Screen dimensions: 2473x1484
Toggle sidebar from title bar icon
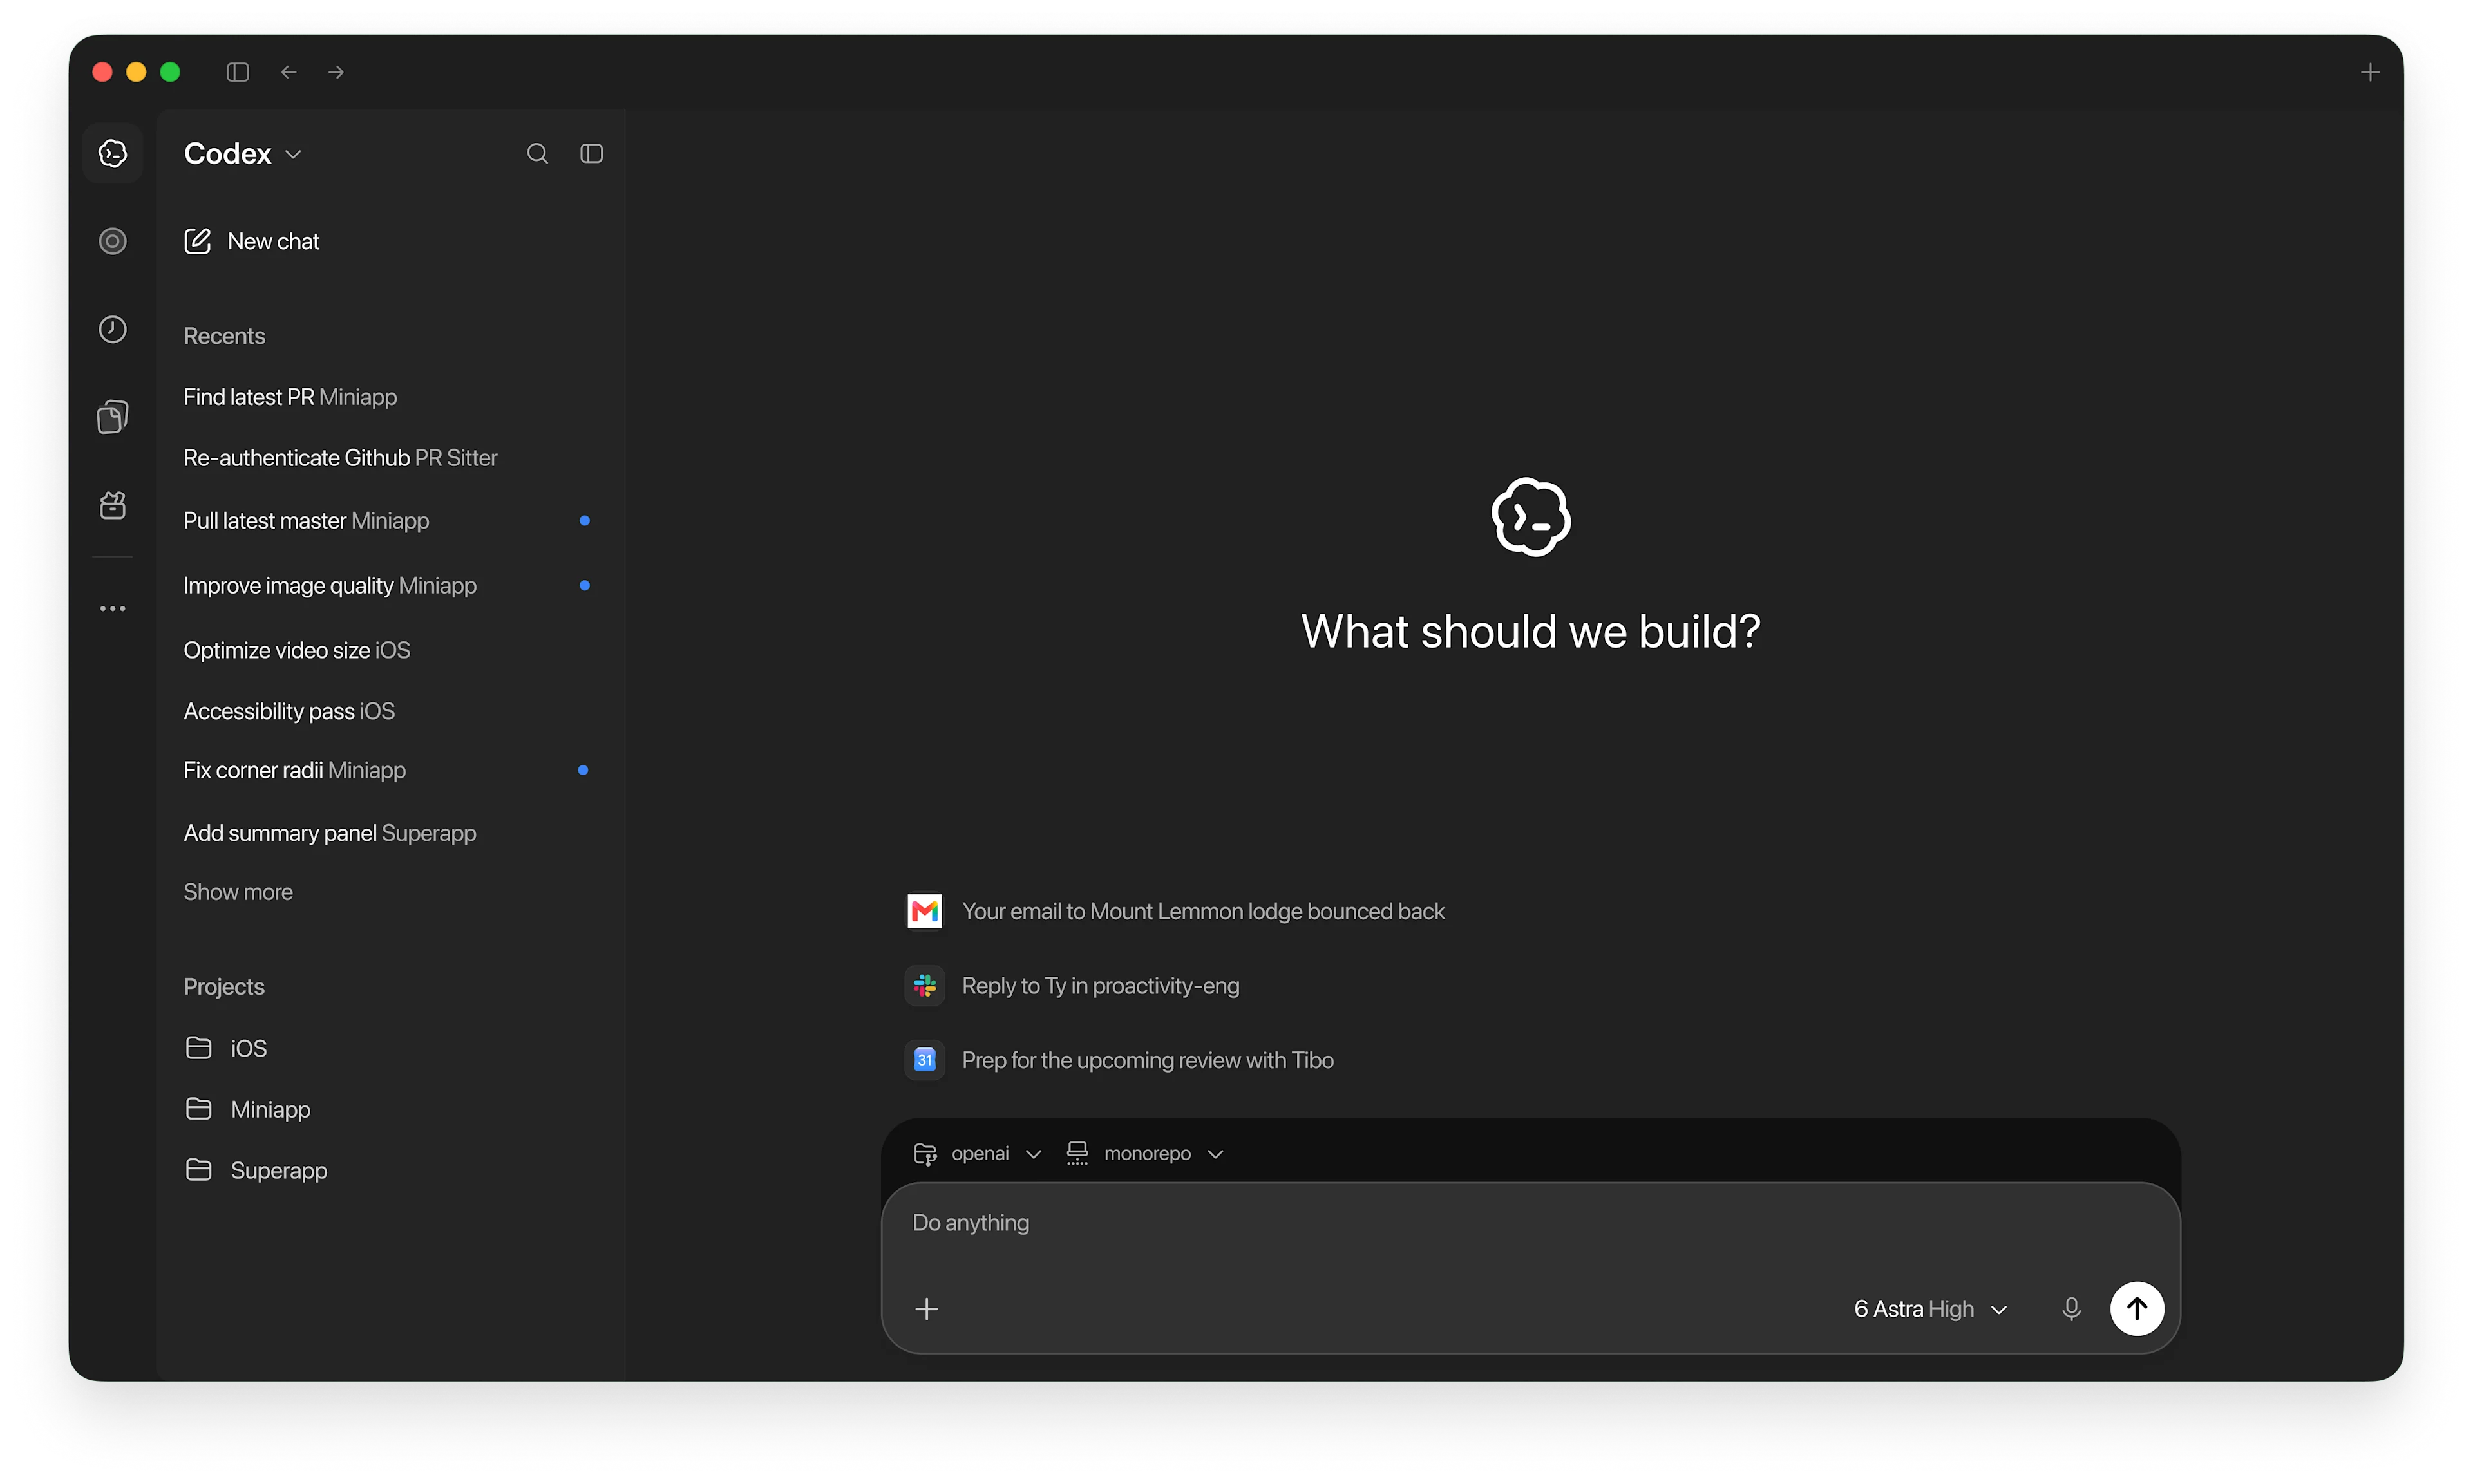(238, 72)
